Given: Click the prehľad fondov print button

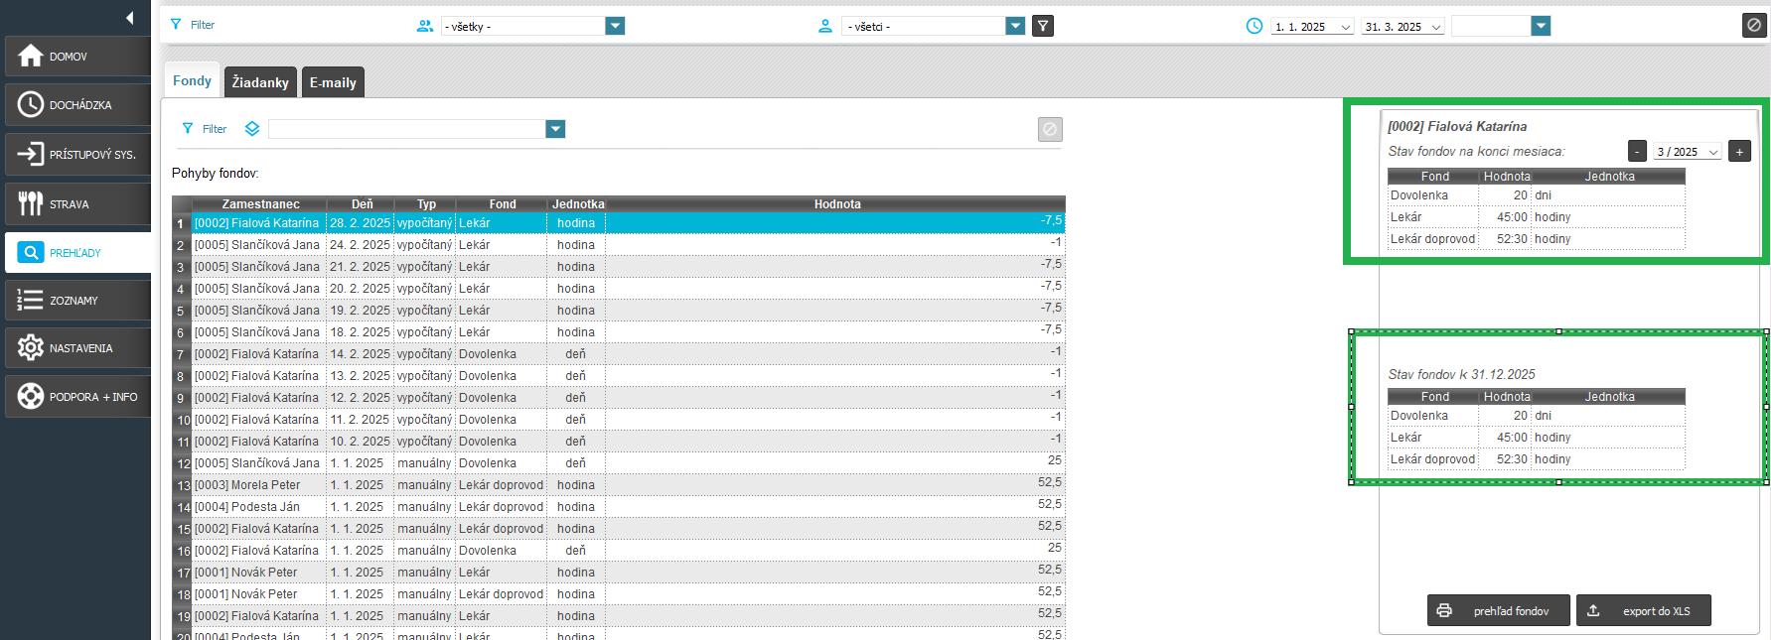Looking at the screenshot, I should (1498, 611).
